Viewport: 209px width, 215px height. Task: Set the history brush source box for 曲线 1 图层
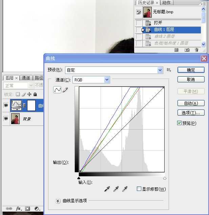(139, 30)
